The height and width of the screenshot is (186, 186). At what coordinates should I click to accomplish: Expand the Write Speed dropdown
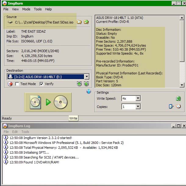138,98
